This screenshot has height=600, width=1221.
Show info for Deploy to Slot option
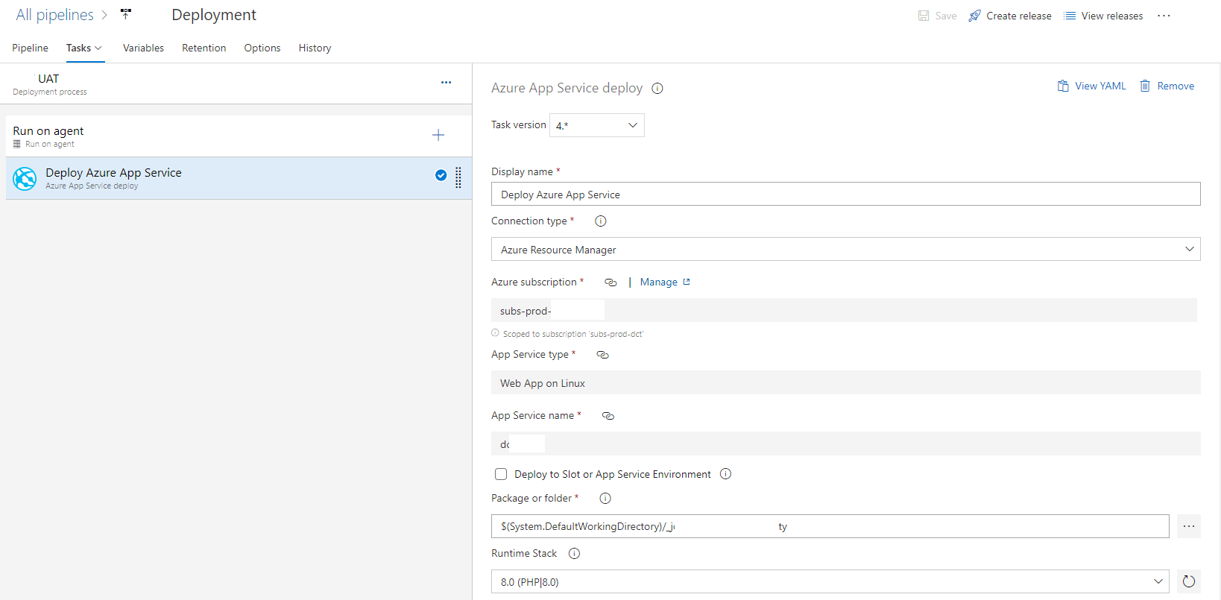pyautogui.click(x=725, y=474)
